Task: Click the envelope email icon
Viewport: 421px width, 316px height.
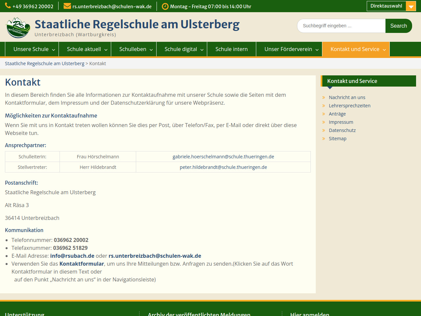Action: tap(67, 6)
